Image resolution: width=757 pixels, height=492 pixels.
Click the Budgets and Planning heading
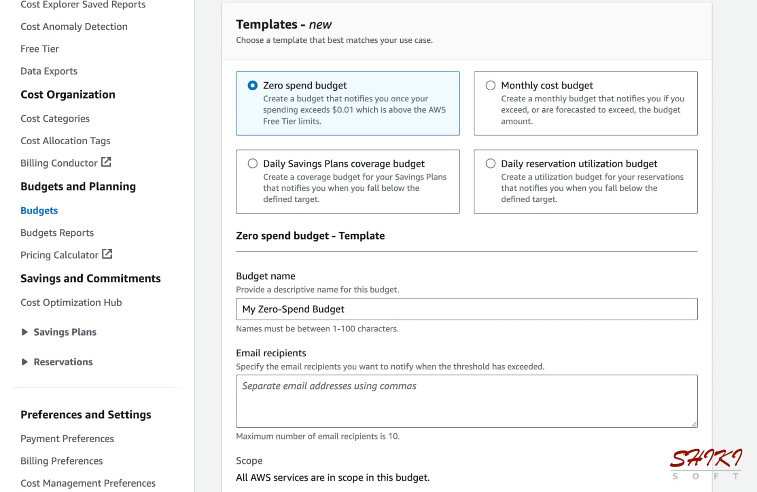78,187
